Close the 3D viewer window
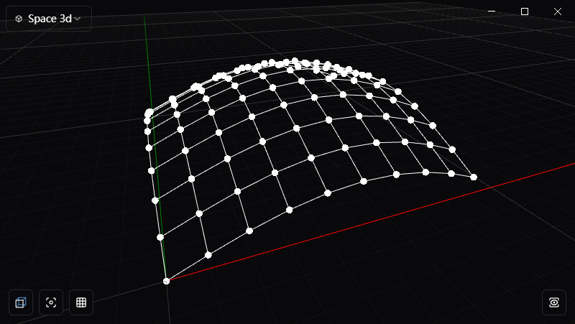The image size is (575, 324). coord(557,11)
